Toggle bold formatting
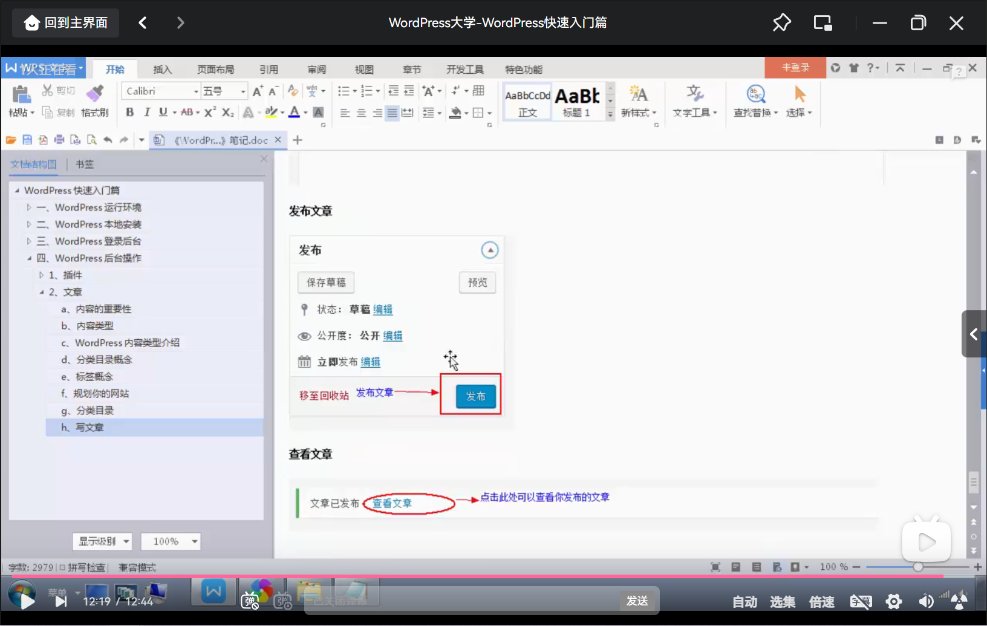Screen dimensions: 987x626 click(x=129, y=112)
